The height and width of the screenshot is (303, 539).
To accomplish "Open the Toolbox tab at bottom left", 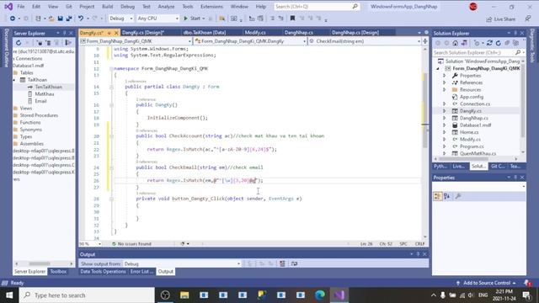I will tap(58, 271).
